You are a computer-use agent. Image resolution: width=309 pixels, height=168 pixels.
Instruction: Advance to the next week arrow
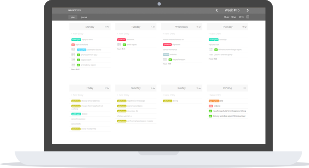click(248, 10)
